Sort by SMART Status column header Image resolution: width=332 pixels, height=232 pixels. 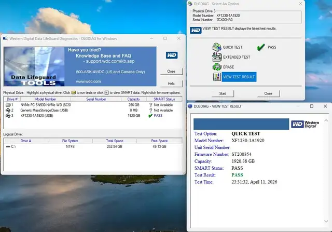click(164, 99)
